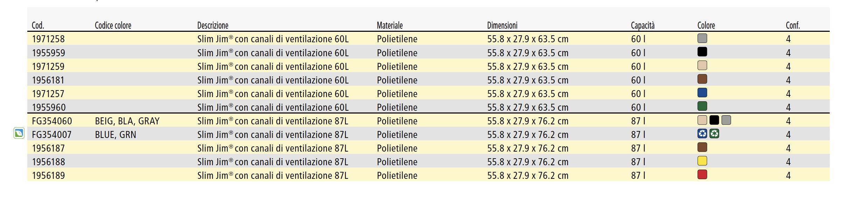The width and height of the screenshot is (849, 197).
Task: Click the green recycling icon in the FG354007 row
Action: coord(714,133)
